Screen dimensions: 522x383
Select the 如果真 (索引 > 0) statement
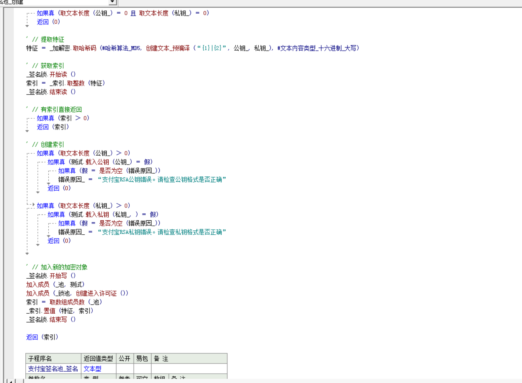63,118
